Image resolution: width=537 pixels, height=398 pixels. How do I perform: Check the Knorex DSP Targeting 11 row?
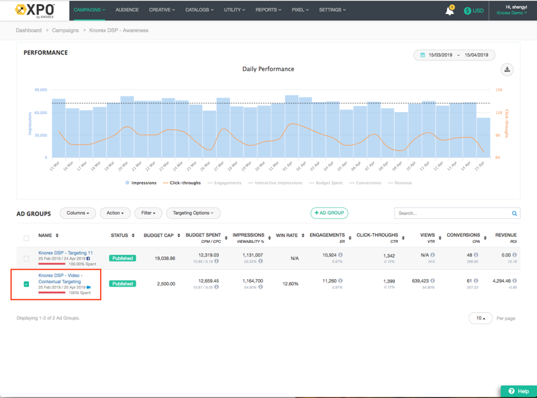pyautogui.click(x=26, y=258)
